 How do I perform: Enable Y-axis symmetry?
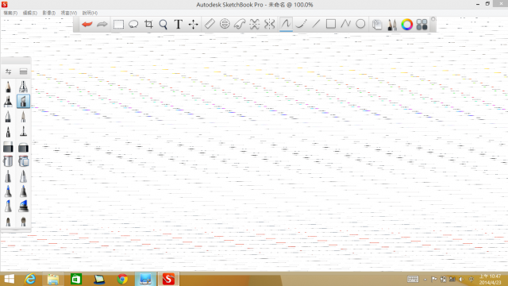[x=270, y=24]
